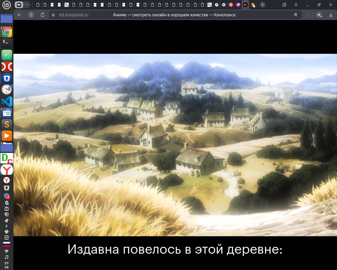
Task: Switch keyboard layout via the Russian flag
Action: [x=7, y=244]
